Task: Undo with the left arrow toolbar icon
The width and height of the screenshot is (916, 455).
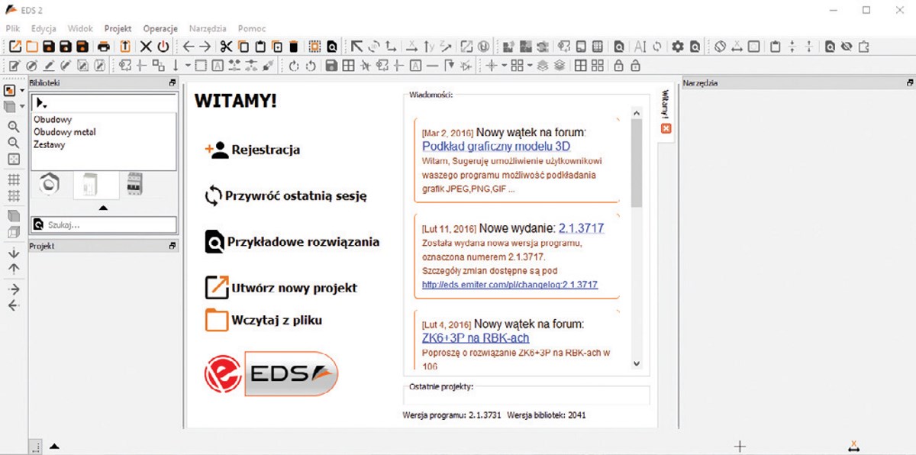Action: 189,47
